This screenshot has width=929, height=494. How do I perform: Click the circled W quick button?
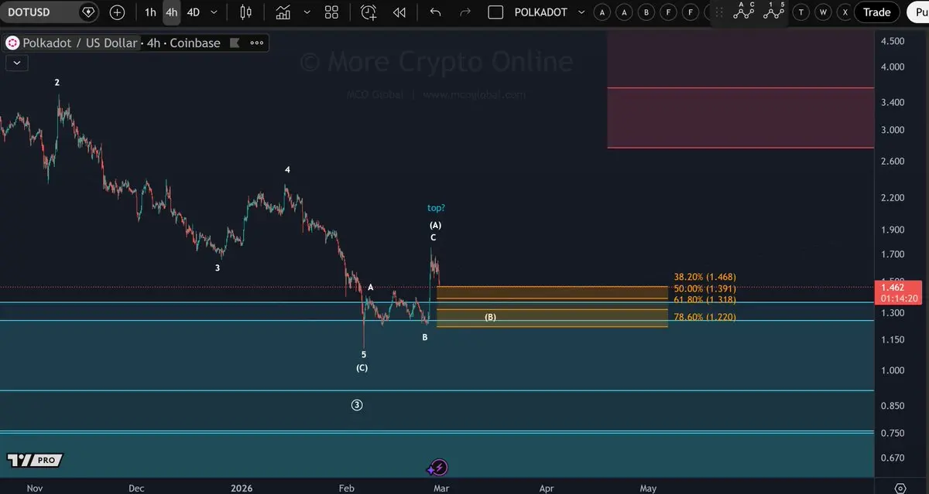point(823,12)
